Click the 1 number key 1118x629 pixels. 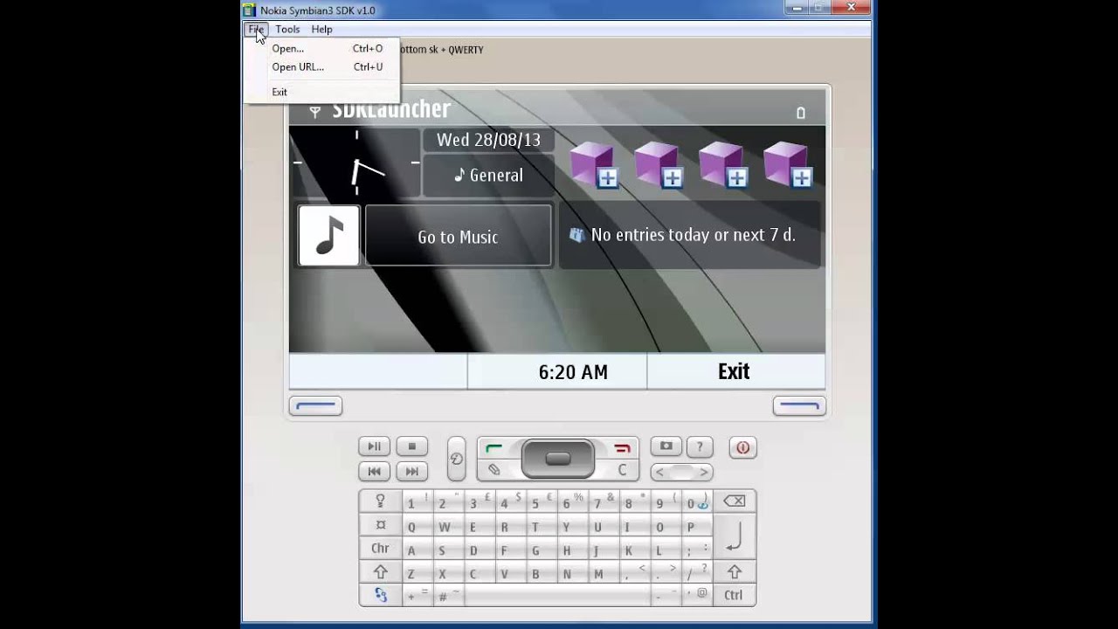417,502
